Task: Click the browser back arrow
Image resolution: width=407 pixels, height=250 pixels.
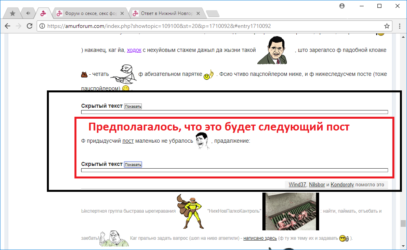Action: point(7,26)
